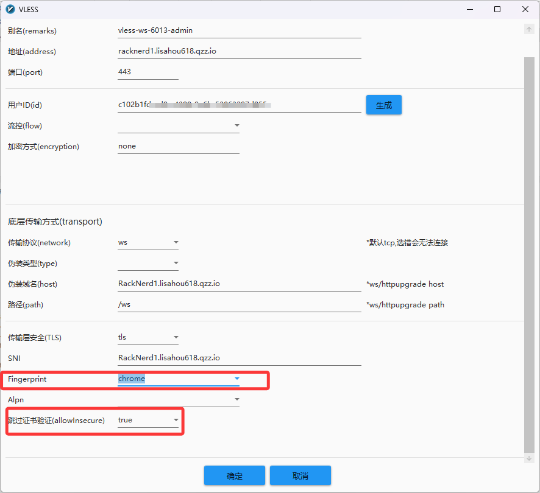Minimize the VLESS window
The image size is (540, 493).
[x=469, y=9]
